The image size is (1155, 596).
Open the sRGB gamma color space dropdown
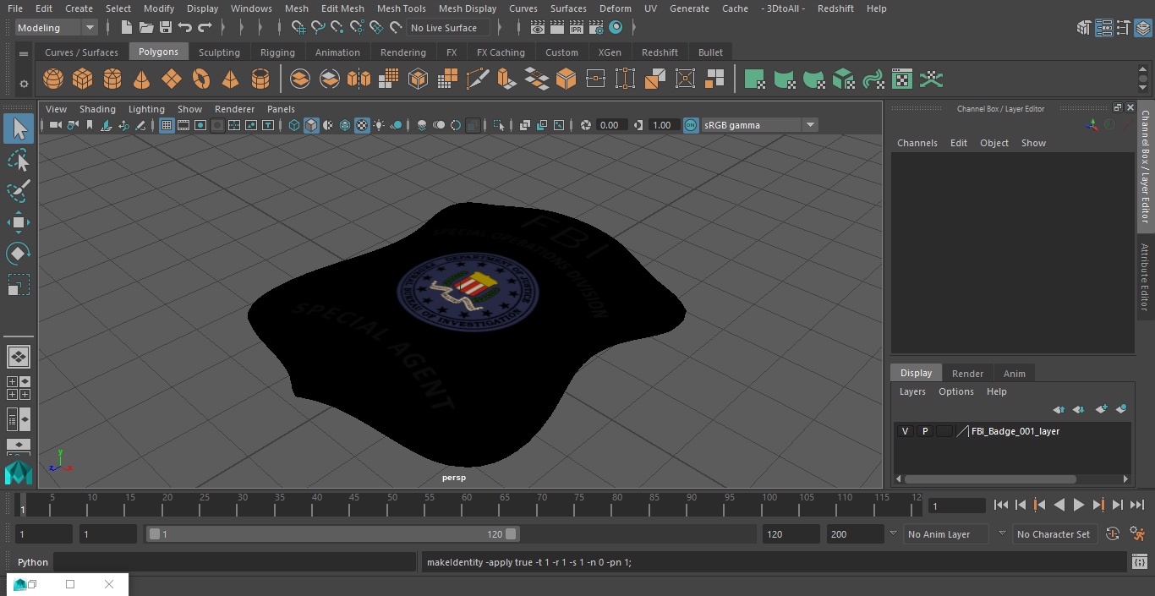[x=759, y=125]
